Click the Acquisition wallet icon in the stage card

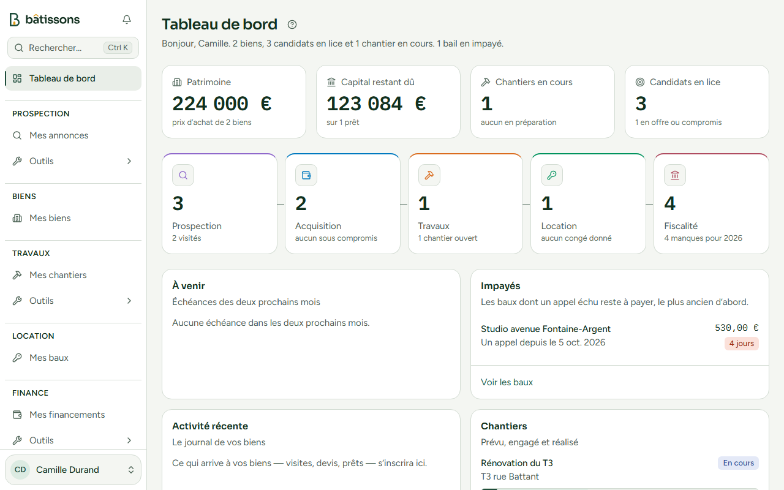click(x=306, y=175)
